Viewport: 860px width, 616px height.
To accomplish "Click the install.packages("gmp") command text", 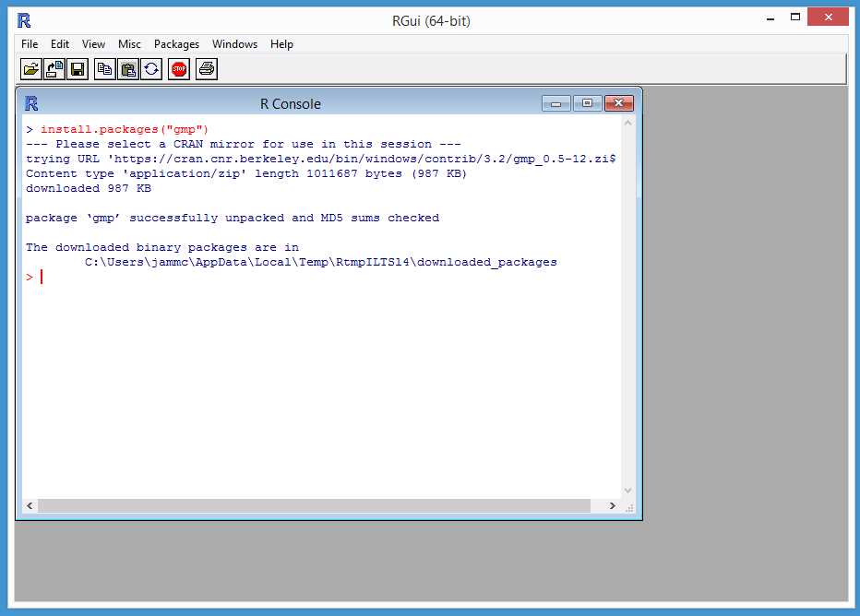I will point(125,129).
